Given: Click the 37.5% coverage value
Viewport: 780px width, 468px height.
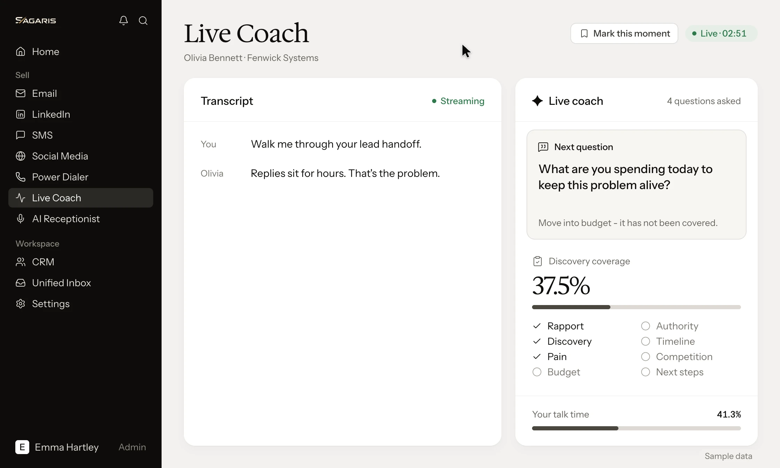Looking at the screenshot, I should (x=561, y=286).
